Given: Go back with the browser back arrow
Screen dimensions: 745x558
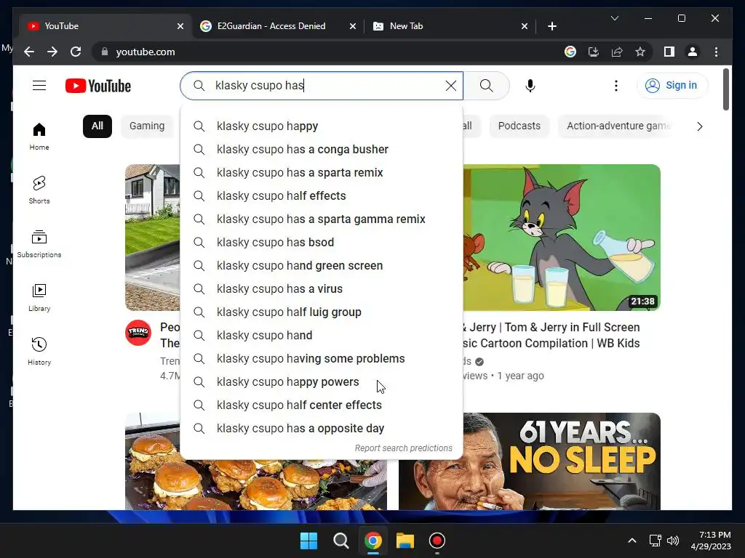Looking at the screenshot, I should click(29, 52).
